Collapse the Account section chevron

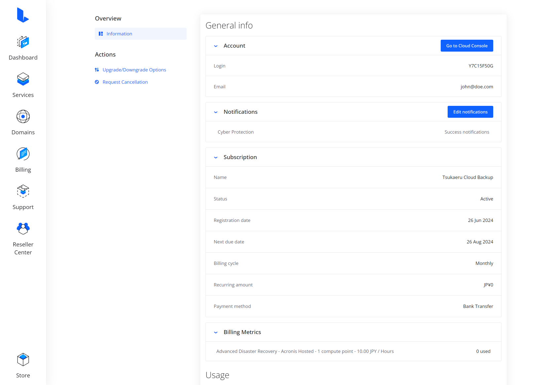[x=216, y=46]
